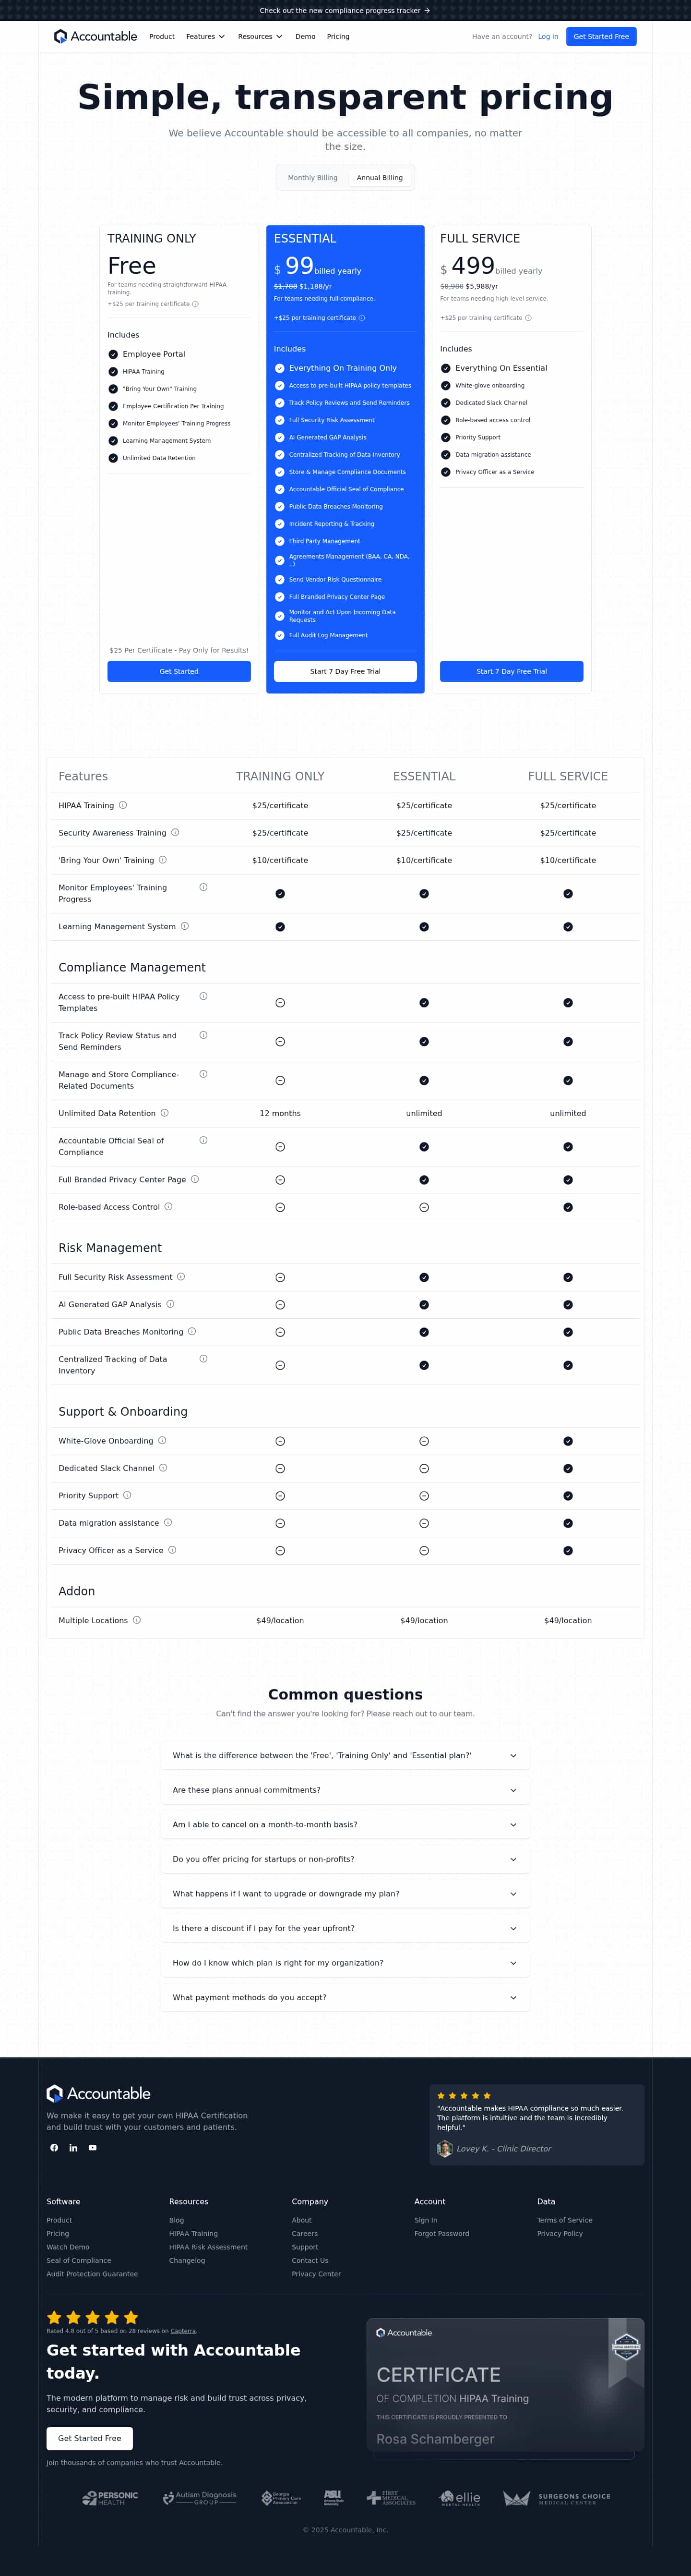Click Start 7 Day Free Trial under Essential
This screenshot has width=691, height=2576.
point(345,671)
